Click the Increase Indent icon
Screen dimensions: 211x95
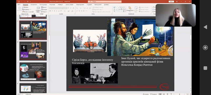tap(87, 8)
